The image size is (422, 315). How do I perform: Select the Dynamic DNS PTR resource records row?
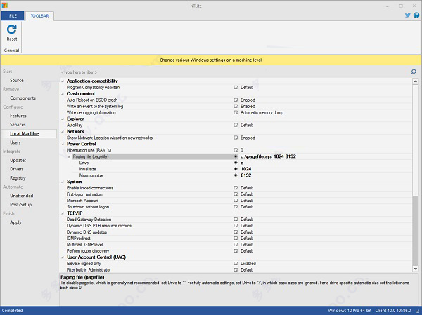tap(236, 226)
